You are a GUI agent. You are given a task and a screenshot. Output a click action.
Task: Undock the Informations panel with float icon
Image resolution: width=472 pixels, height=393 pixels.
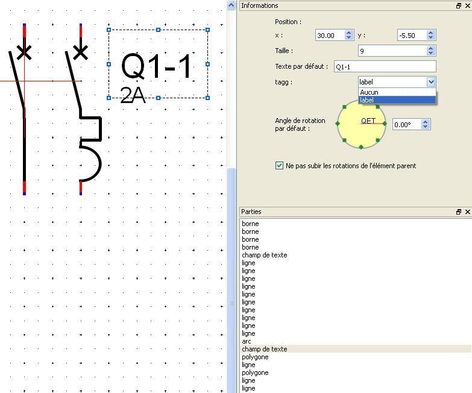pos(459,5)
